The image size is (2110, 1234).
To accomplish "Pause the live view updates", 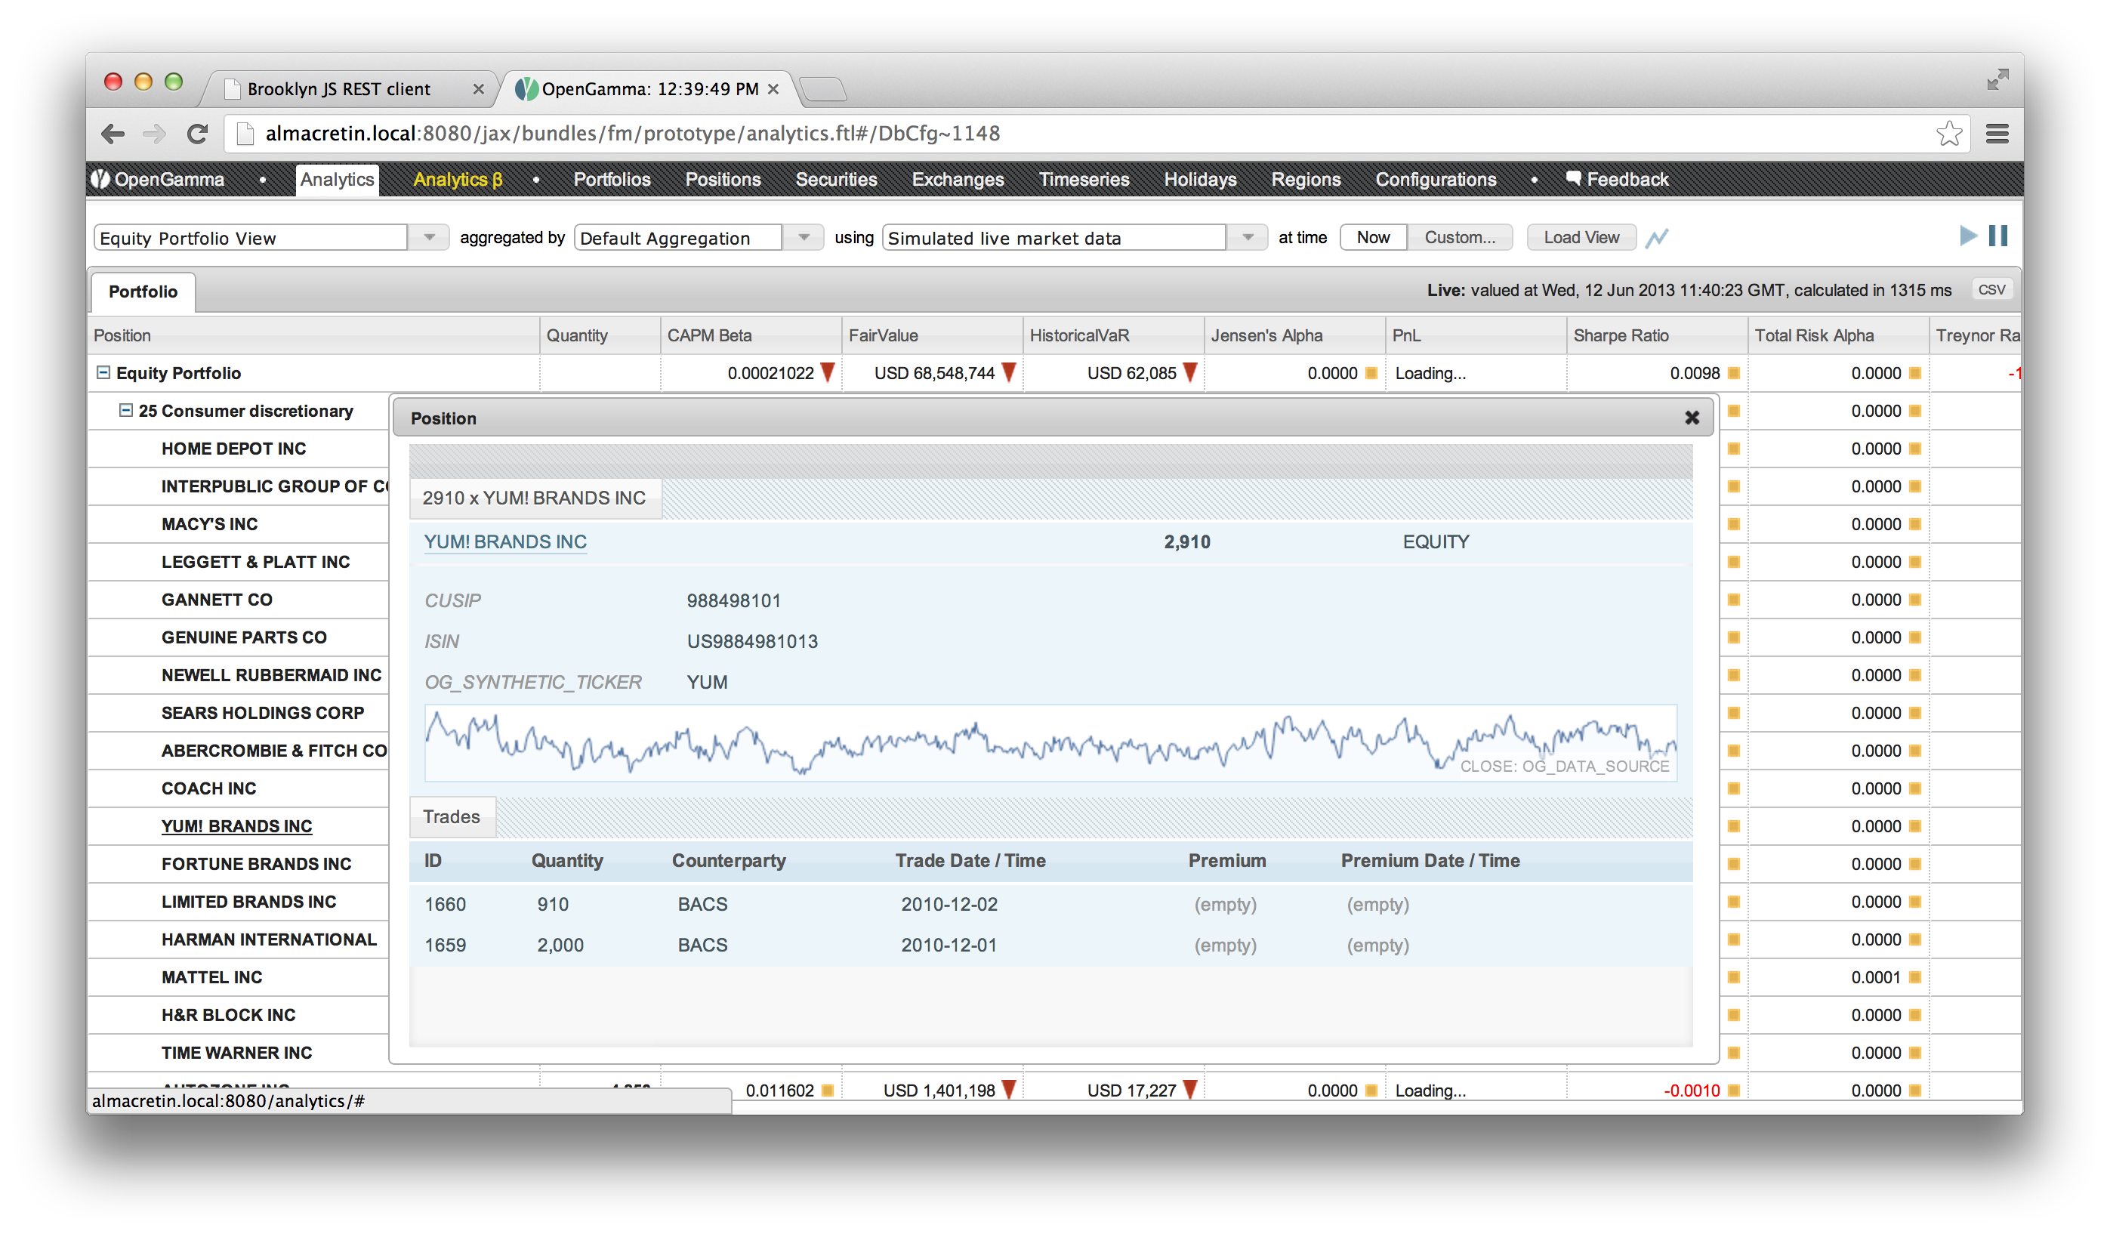I will coord(1997,236).
